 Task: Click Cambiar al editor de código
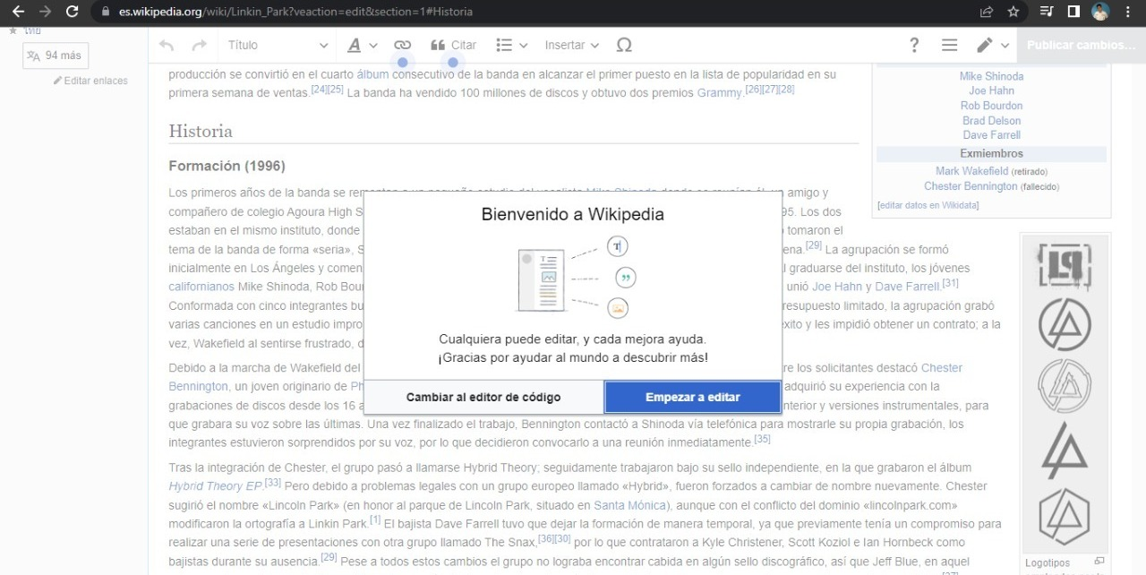point(483,397)
